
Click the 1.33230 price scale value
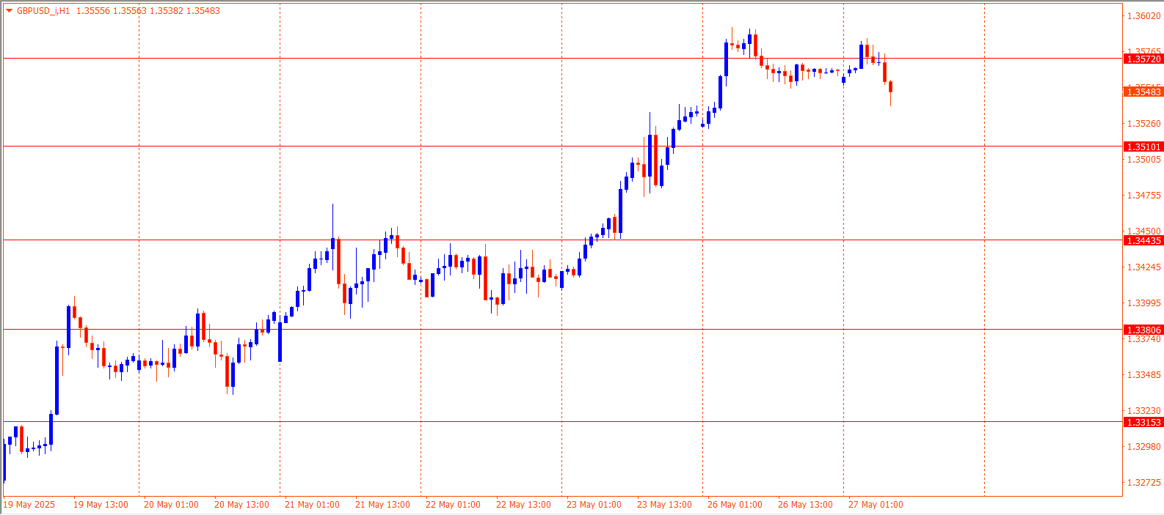[x=1144, y=411]
